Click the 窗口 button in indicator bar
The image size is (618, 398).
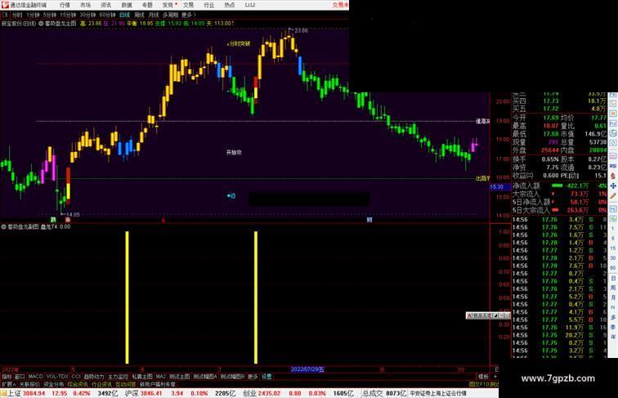coord(20,377)
